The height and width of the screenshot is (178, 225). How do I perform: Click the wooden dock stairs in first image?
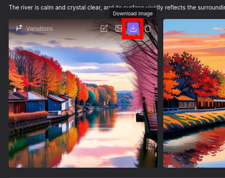click(152, 122)
